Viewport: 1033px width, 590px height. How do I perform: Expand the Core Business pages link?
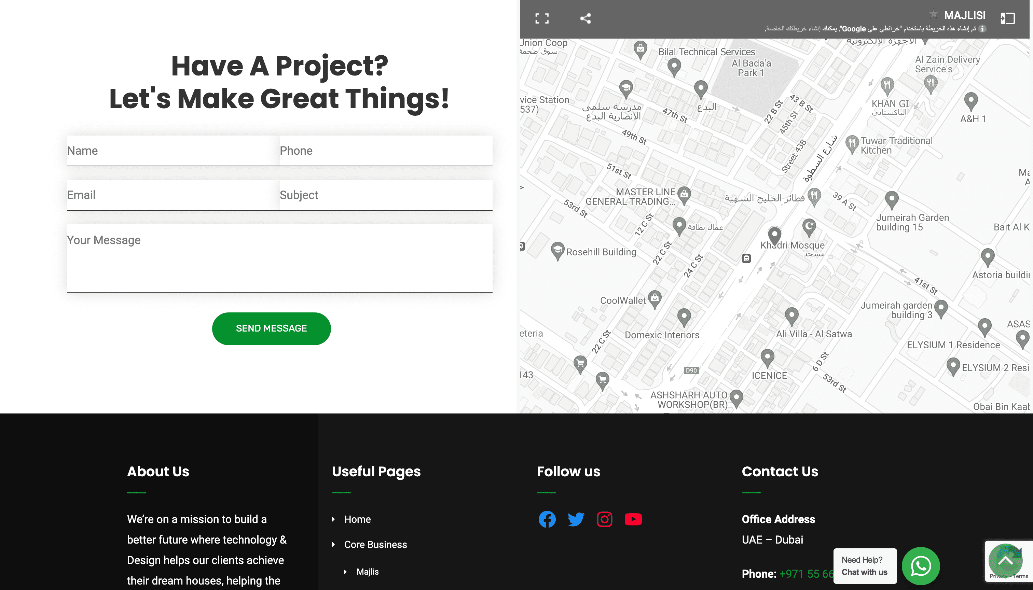click(333, 545)
